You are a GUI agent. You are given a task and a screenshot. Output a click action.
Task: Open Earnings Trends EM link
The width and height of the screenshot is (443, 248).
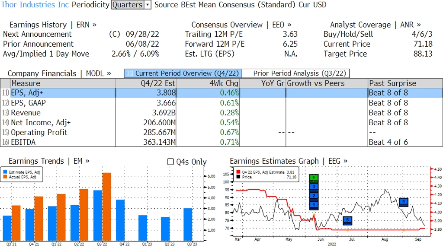coord(49,161)
